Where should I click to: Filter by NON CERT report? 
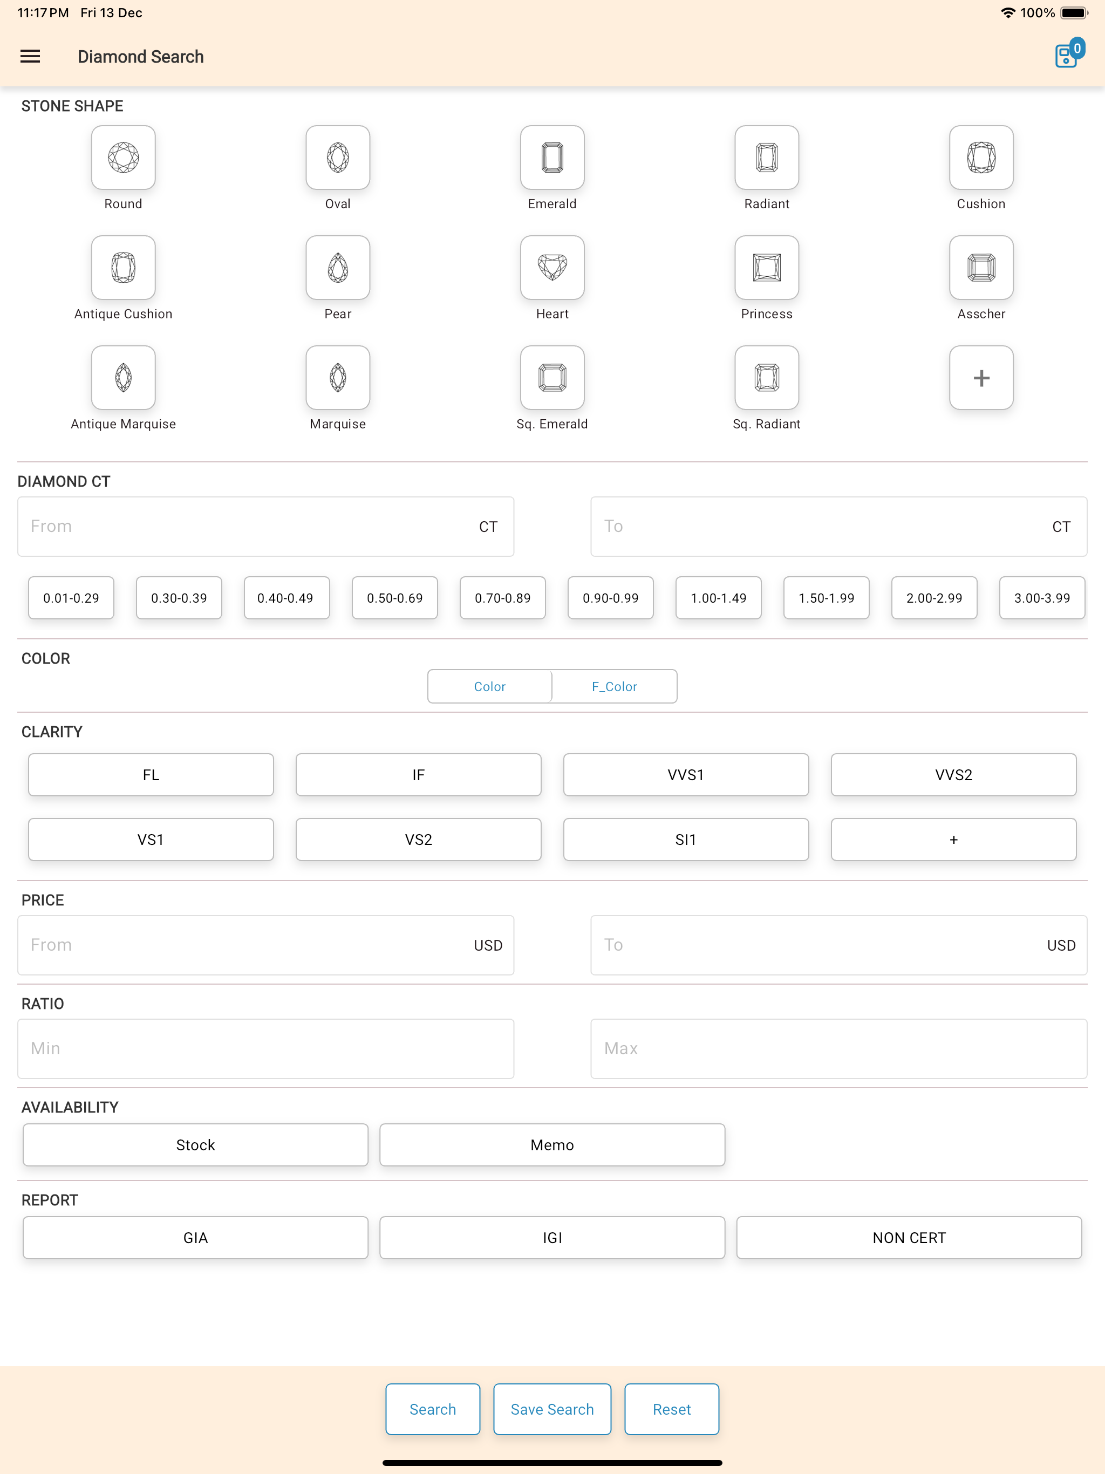click(x=909, y=1238)
